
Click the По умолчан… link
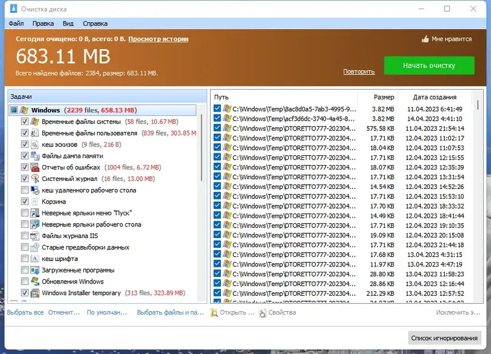click(x=107, y=312)
